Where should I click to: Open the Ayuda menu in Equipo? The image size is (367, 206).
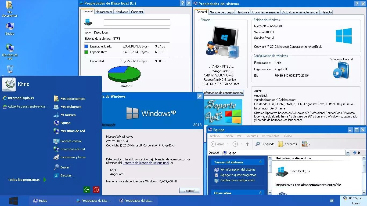pyautogui.click(x=287, y=136)
